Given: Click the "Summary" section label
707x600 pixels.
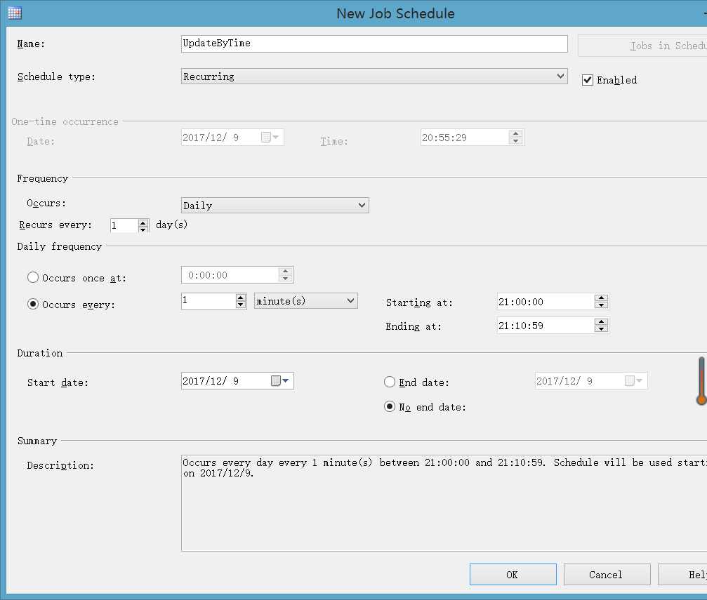Looking at the screenshot, I should 37,441.
